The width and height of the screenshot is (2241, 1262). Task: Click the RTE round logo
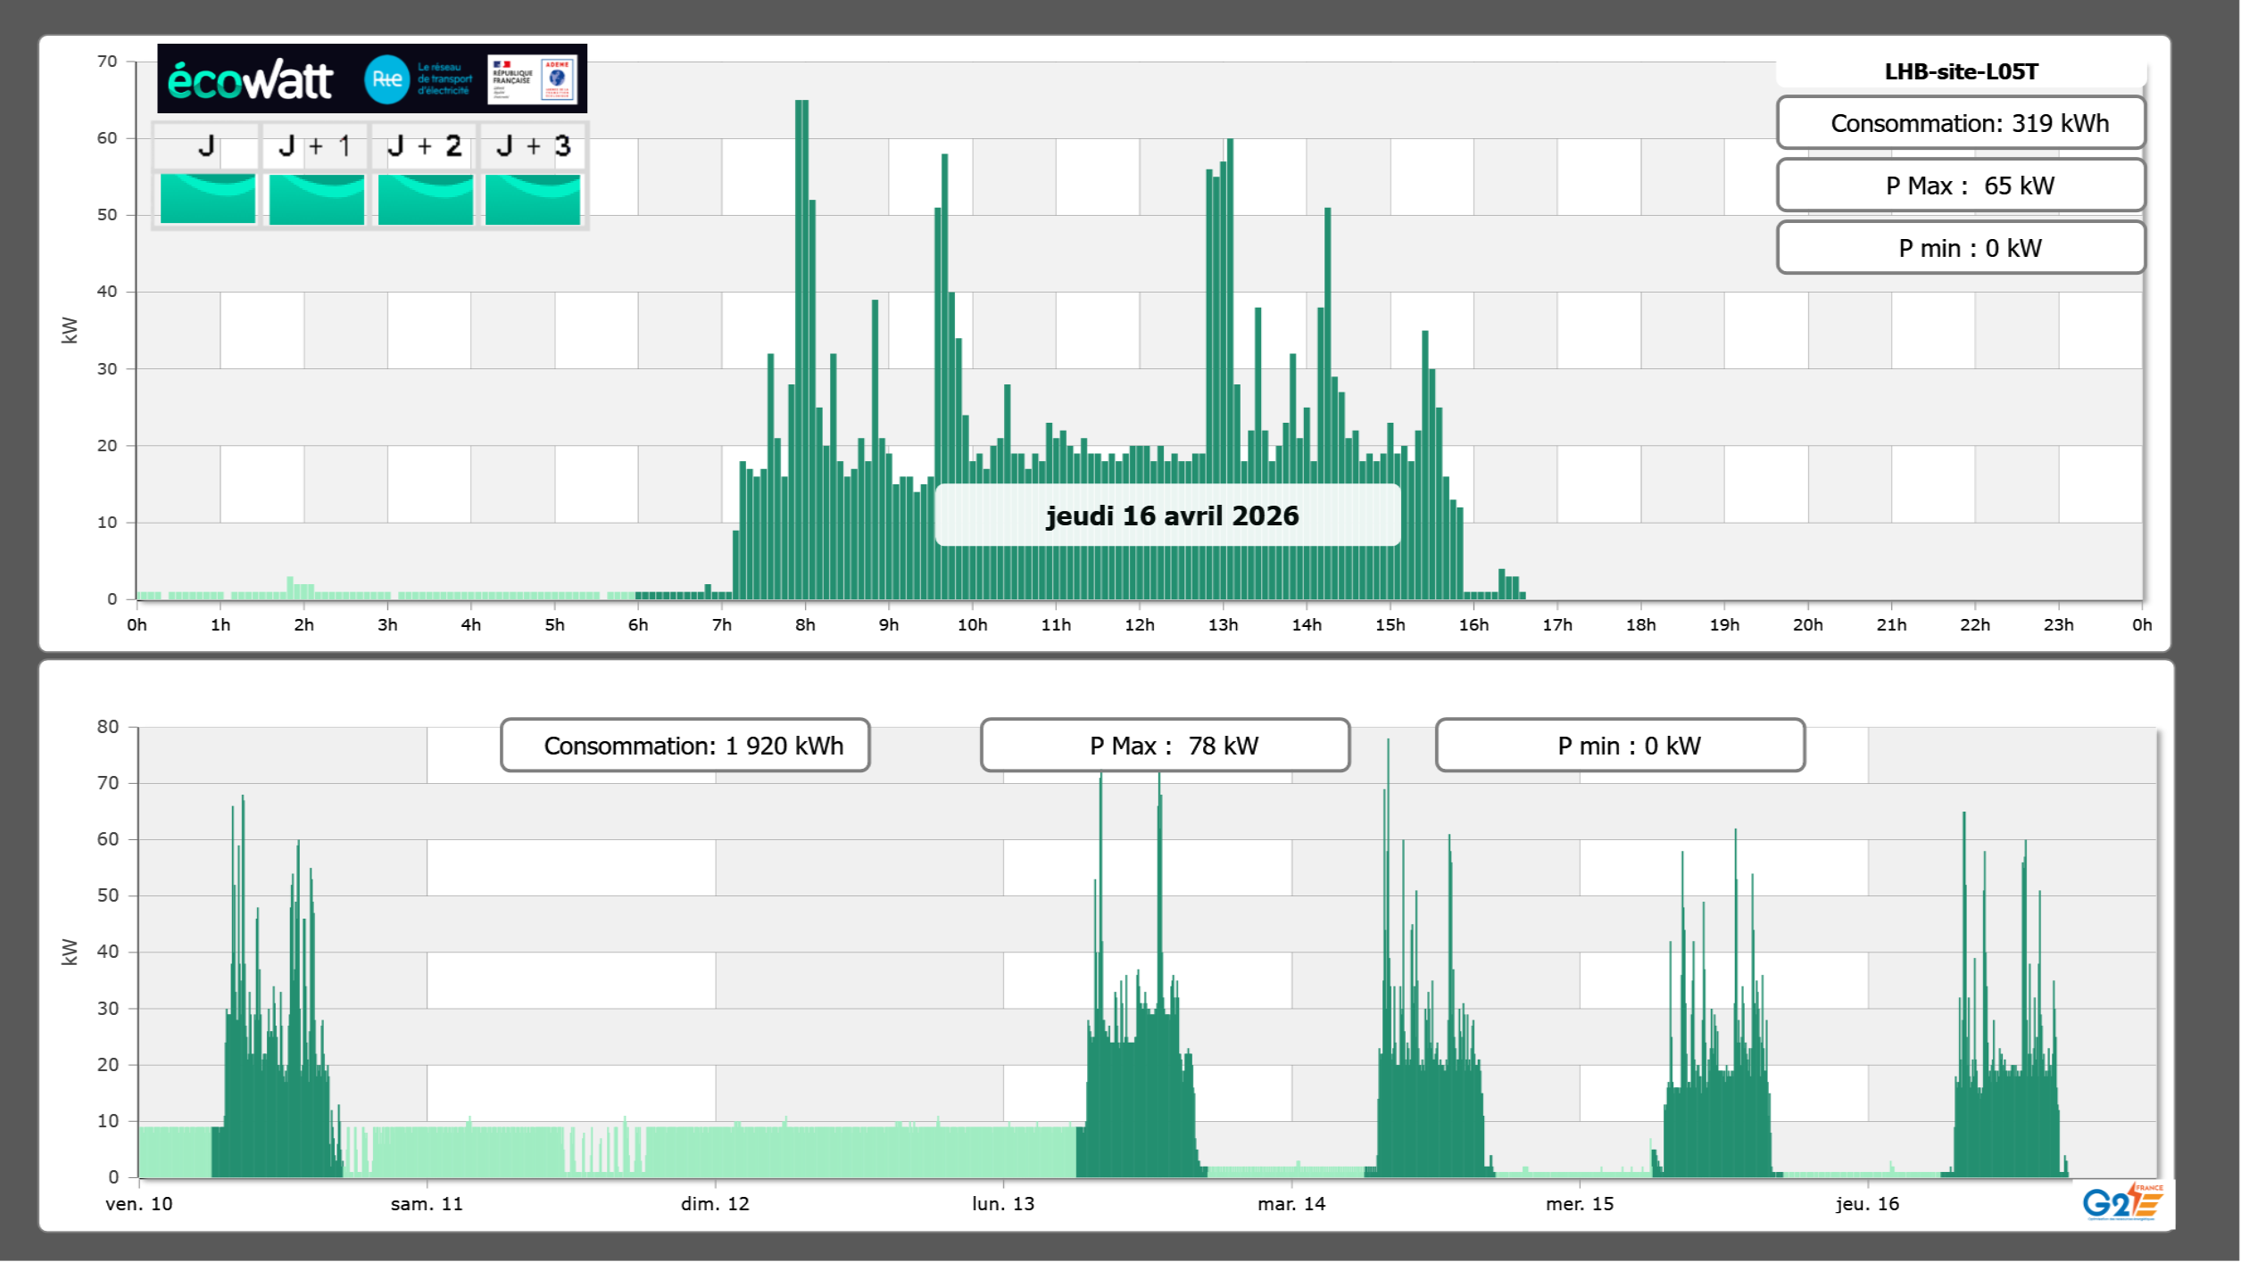click(x=386, y=79)
